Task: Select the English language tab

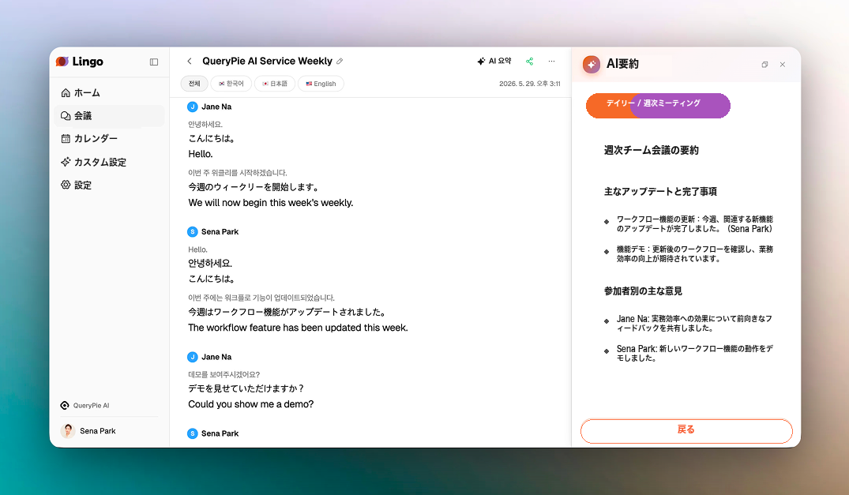Action: click(x=321, y=84)
